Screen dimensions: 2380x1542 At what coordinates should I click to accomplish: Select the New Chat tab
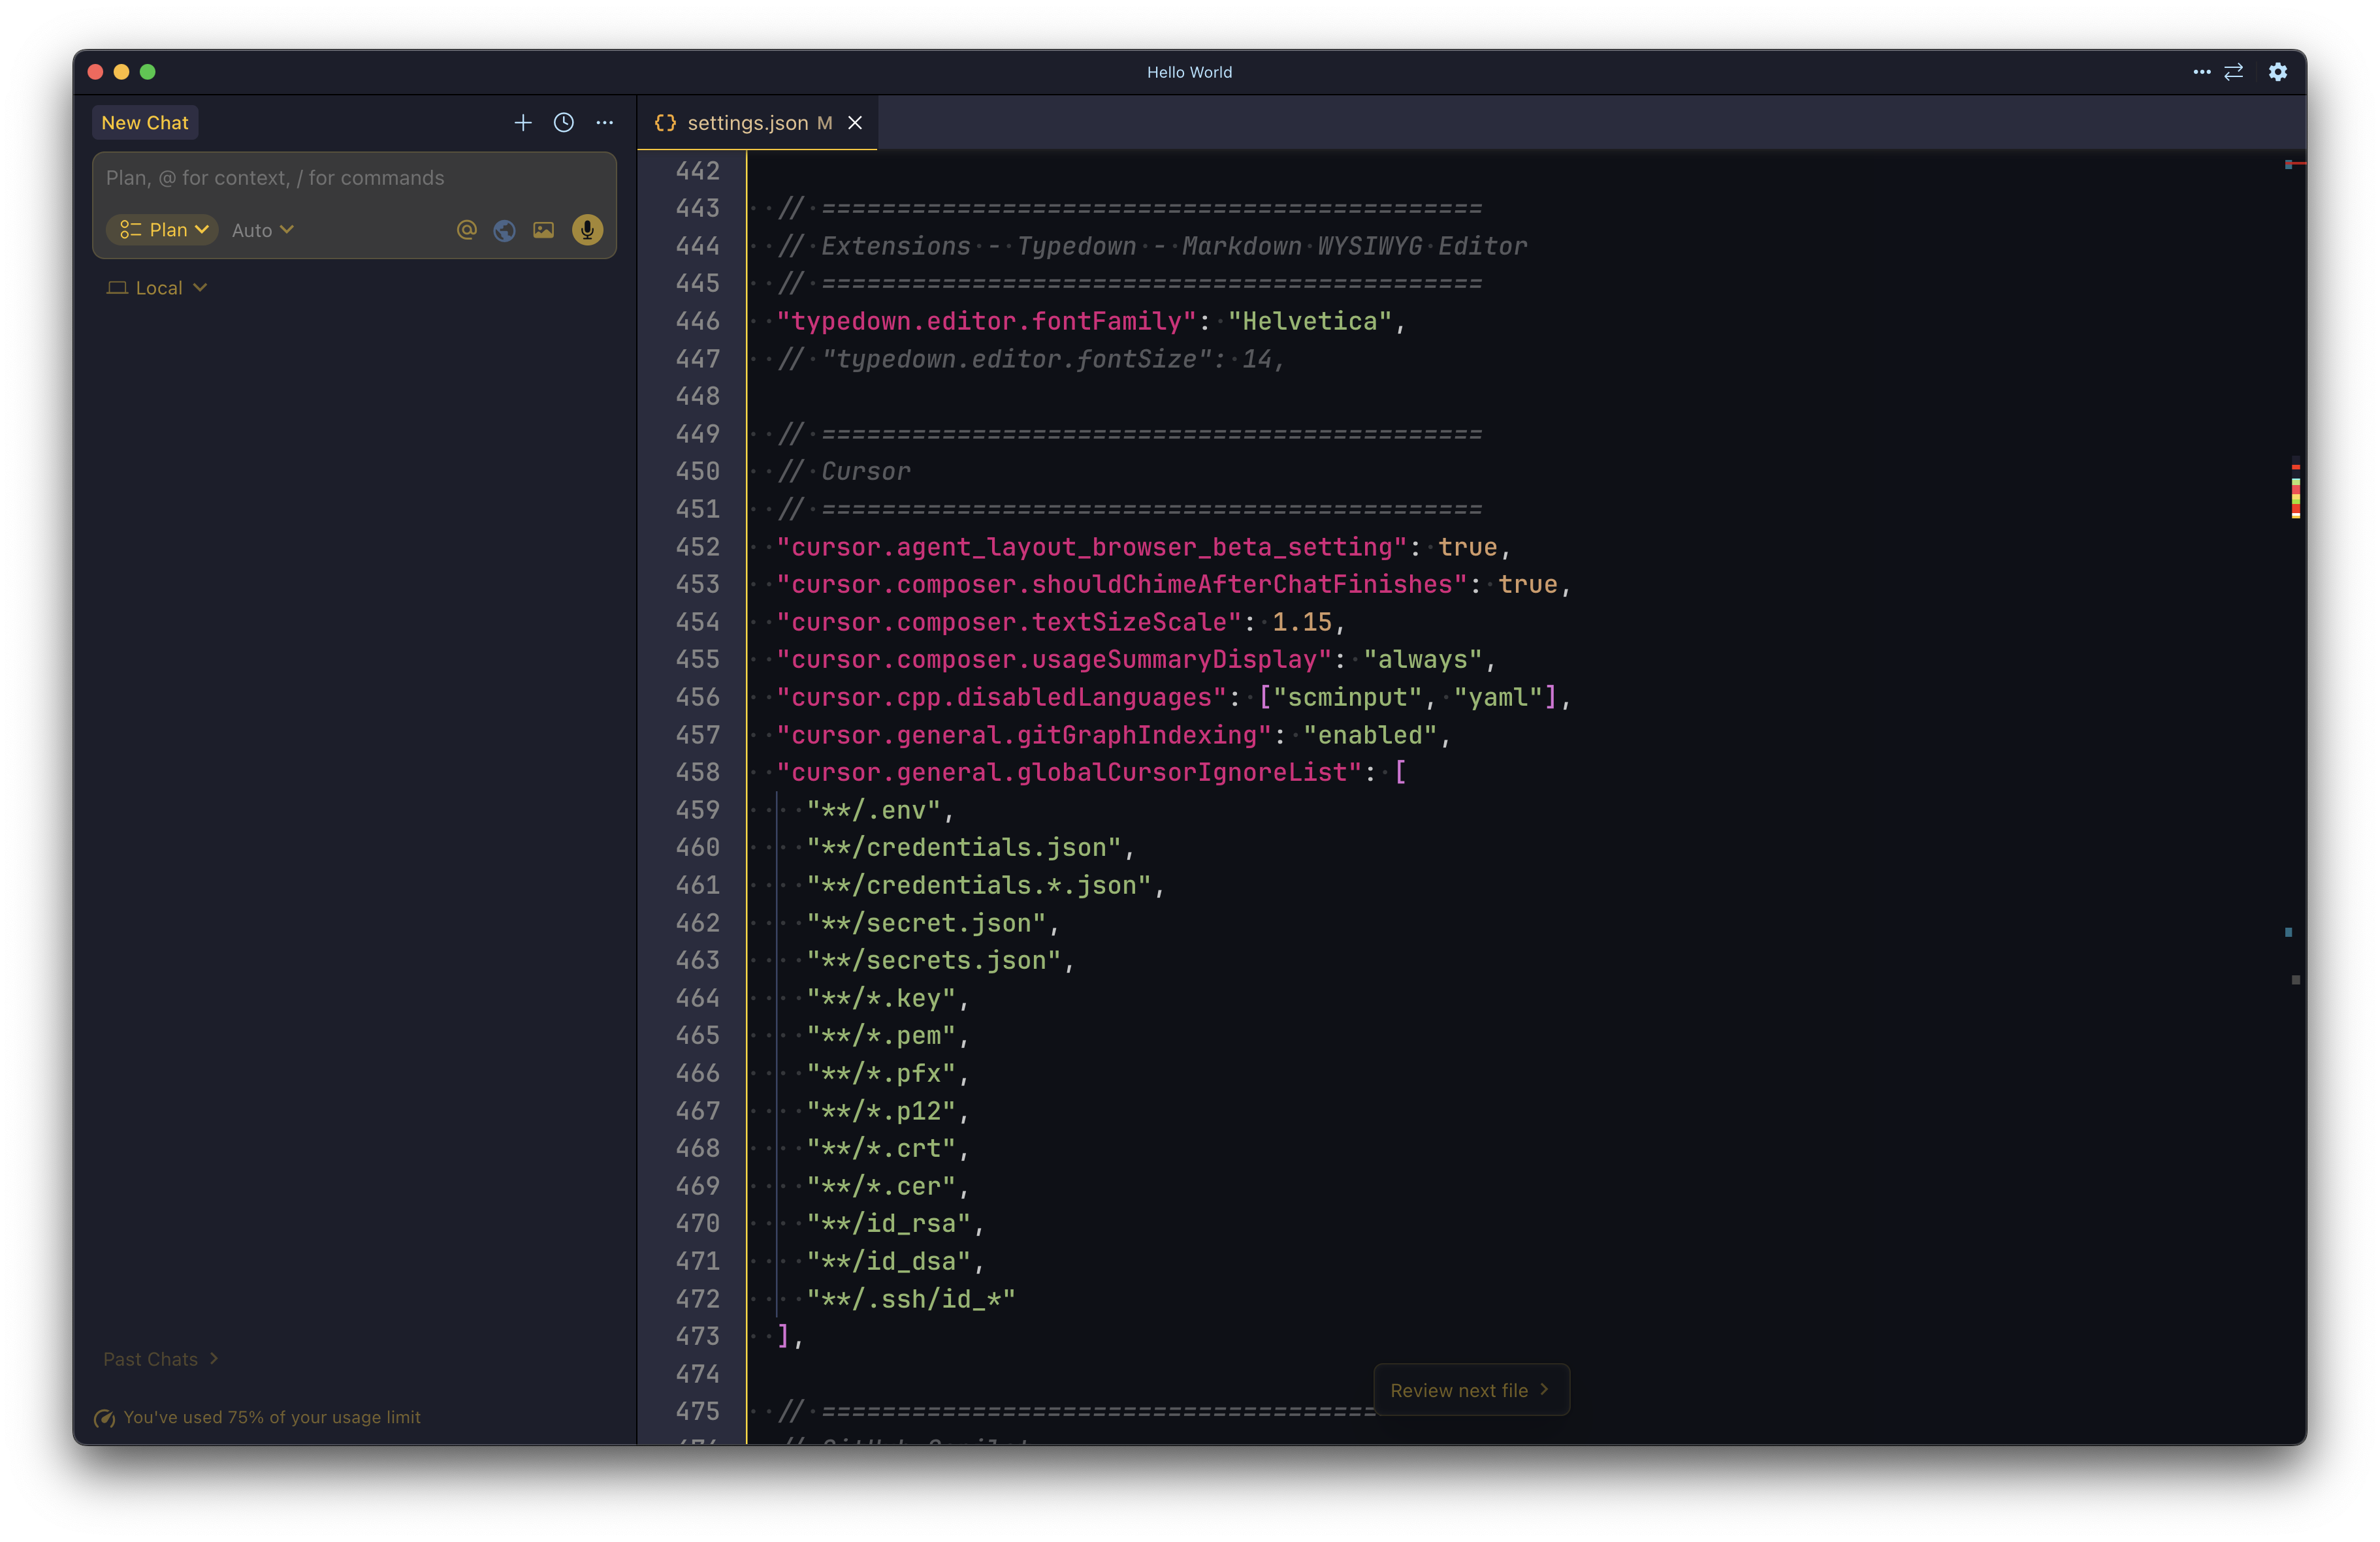[145, 123]
